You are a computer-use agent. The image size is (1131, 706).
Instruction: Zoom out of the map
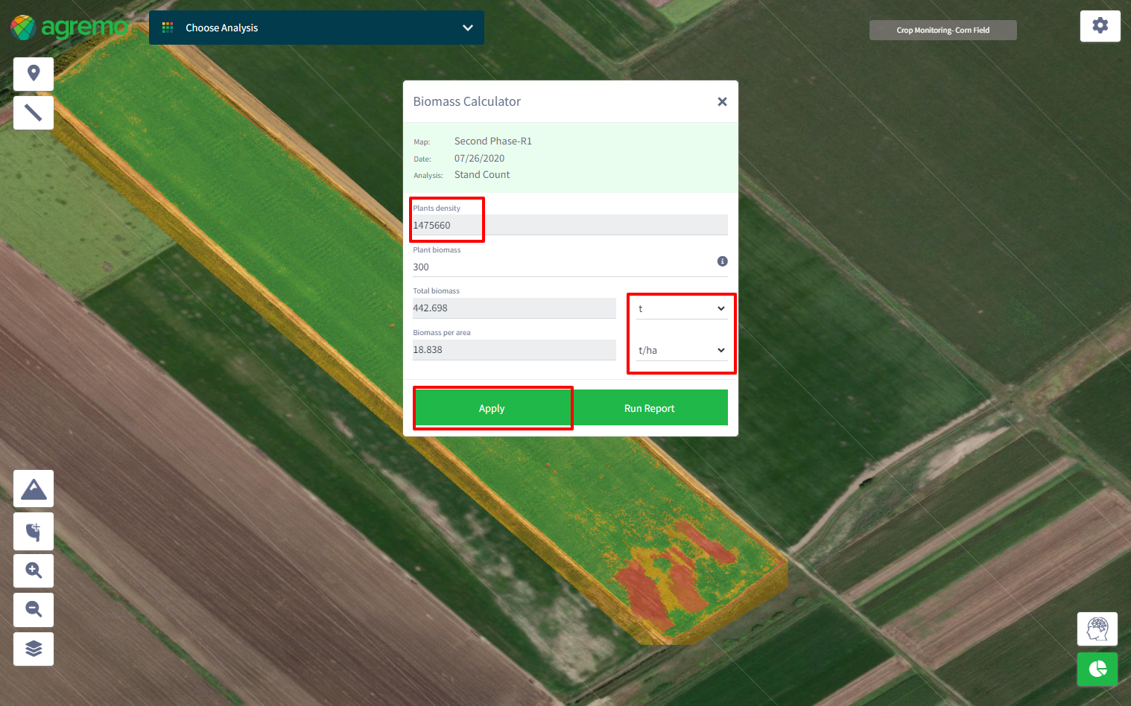[34, 609]
